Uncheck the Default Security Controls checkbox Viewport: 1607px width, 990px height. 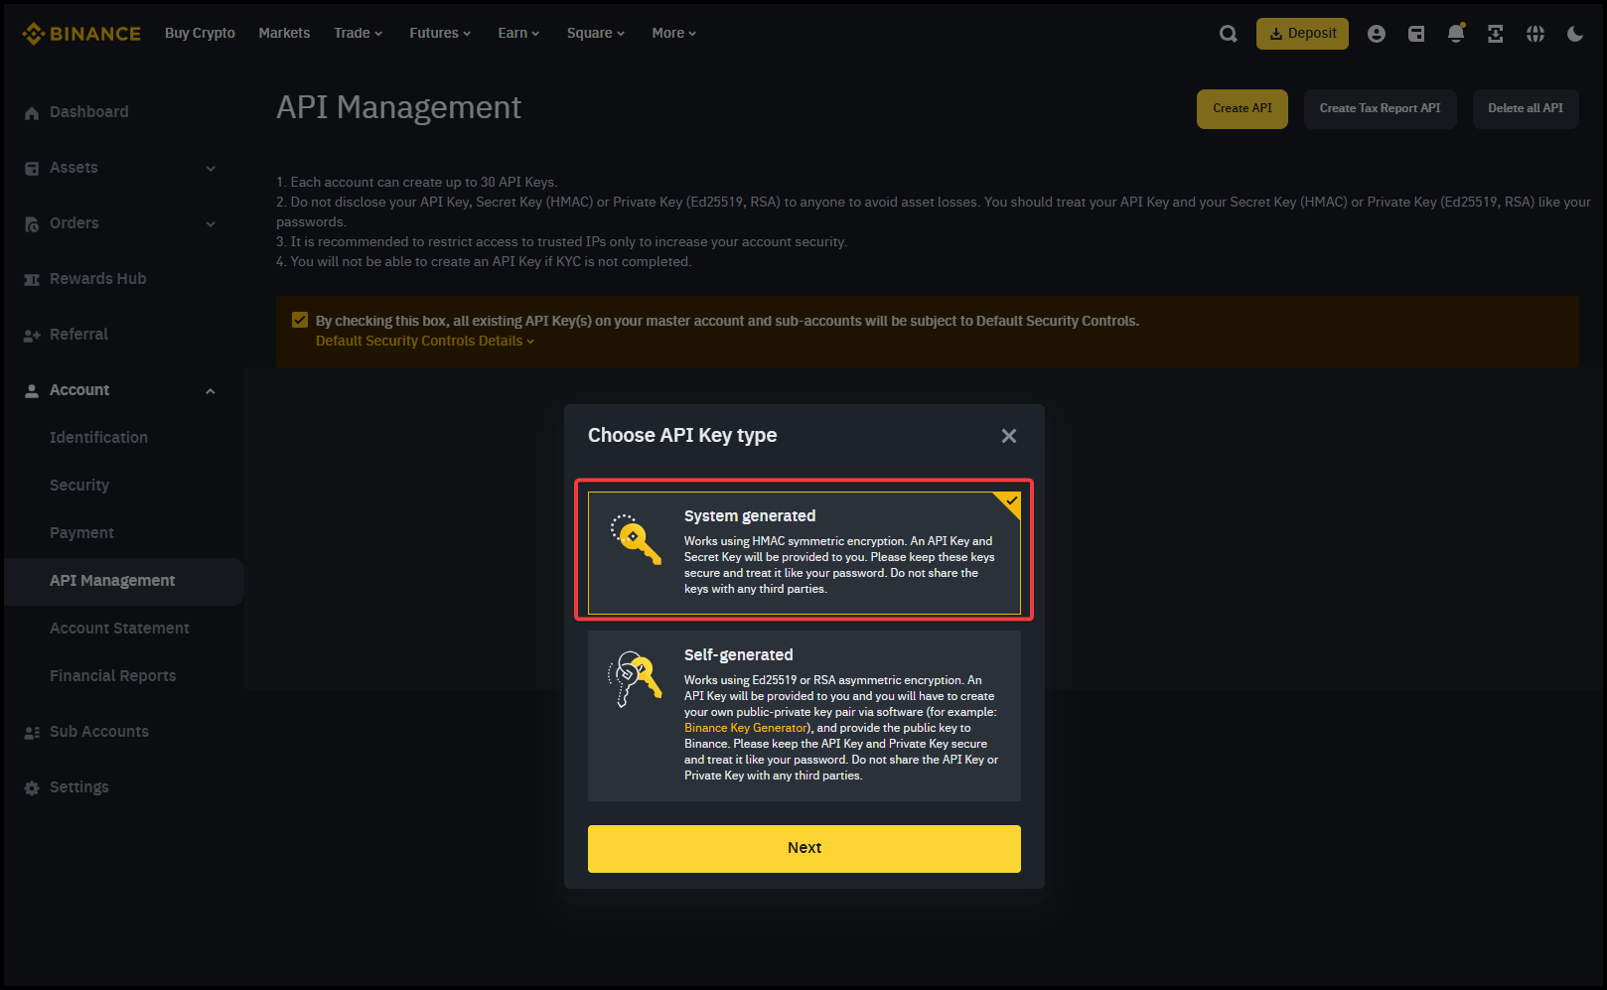pos(300,320)
